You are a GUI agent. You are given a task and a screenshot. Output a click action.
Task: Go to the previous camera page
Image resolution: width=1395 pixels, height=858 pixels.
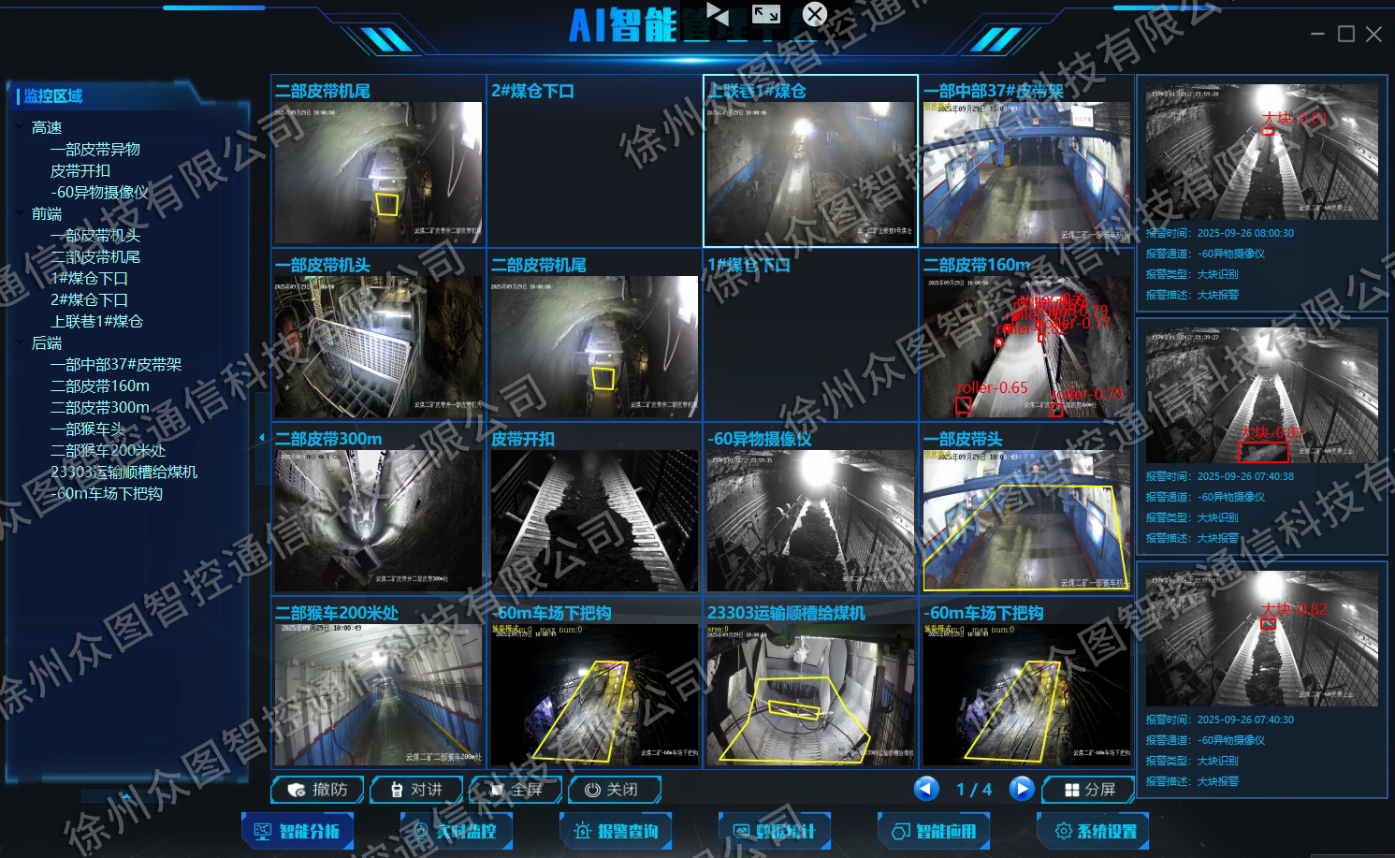click(926, 789)
